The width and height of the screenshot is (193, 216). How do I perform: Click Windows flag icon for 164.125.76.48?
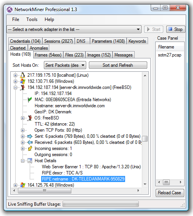(x=23, y=185)
